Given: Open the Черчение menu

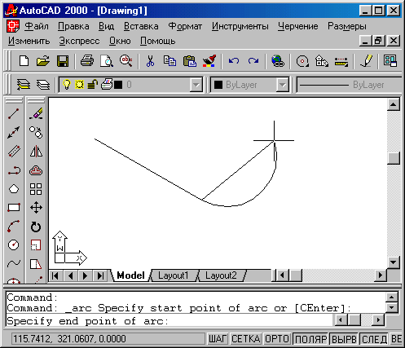Looking at the screenshot, I should pos(297,26).
